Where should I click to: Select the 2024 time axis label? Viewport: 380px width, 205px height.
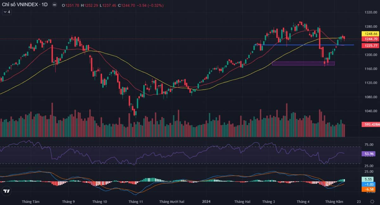206,202
